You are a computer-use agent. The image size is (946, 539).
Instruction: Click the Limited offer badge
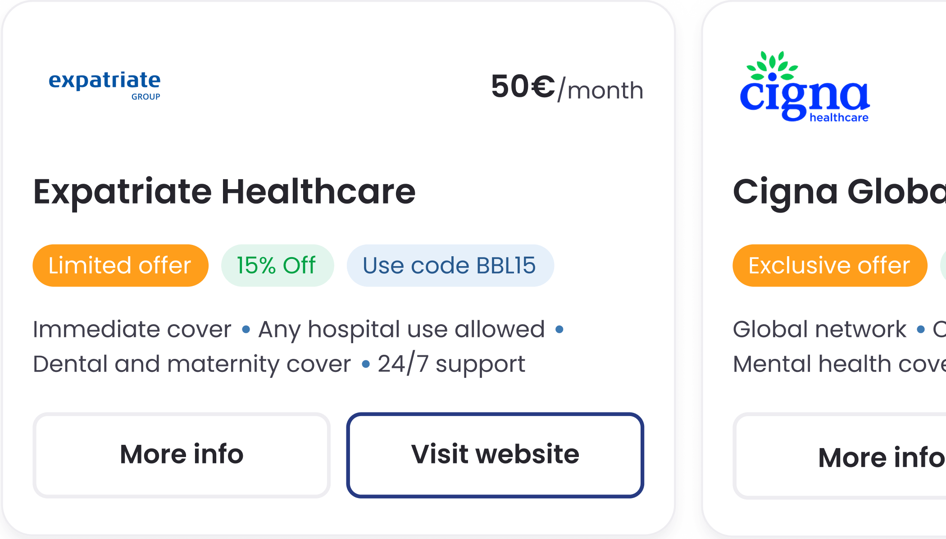click(120, 265)
